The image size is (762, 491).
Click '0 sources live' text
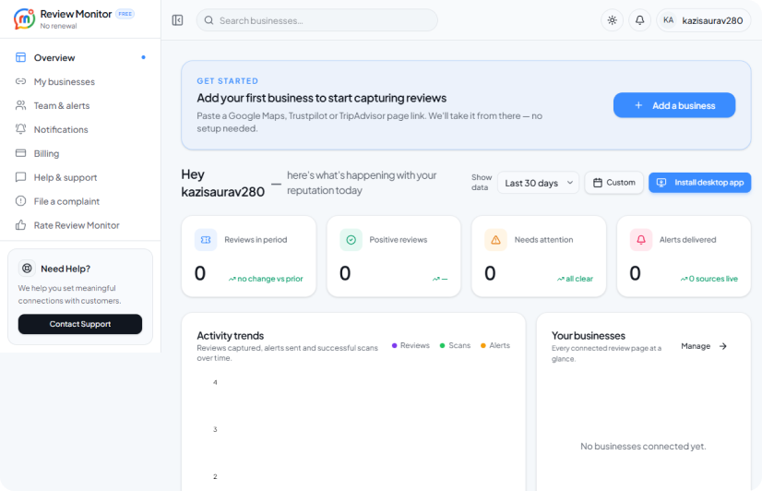click(x=713, y=279)
